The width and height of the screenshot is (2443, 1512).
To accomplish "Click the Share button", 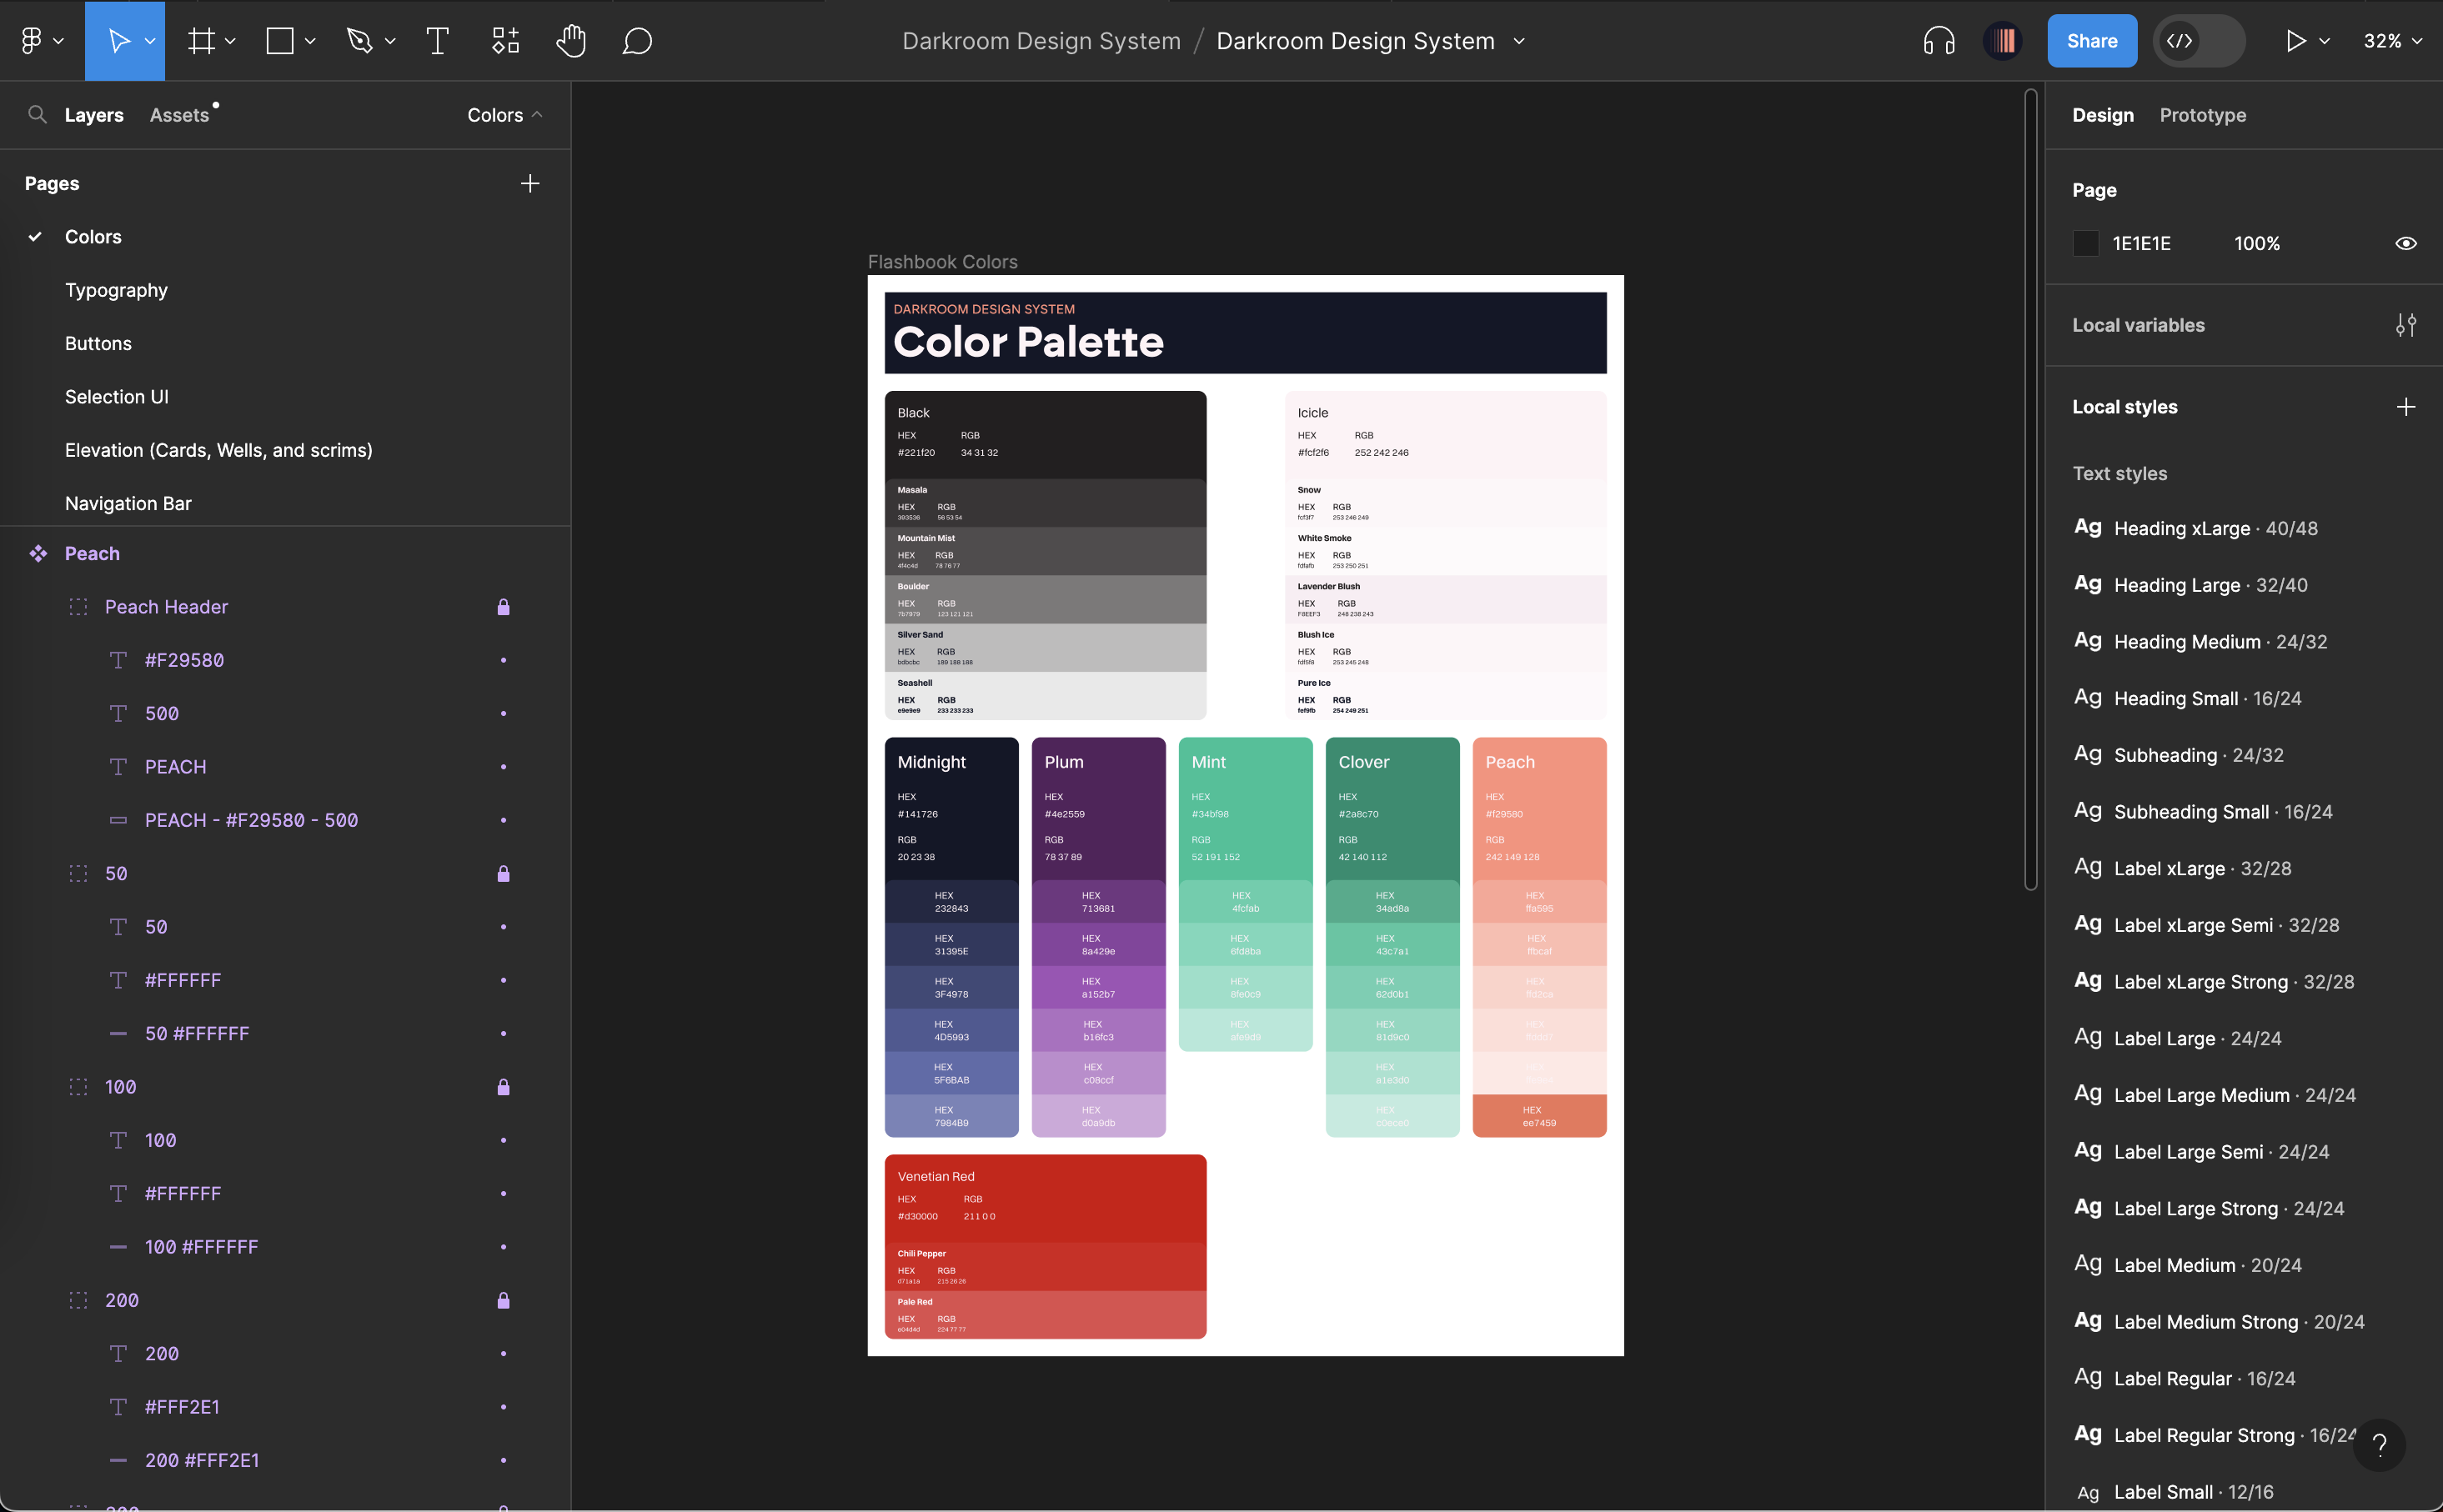I will point(2091,41).
